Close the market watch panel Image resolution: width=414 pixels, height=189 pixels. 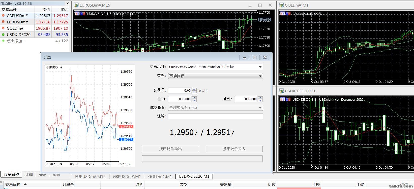[67, 4]
